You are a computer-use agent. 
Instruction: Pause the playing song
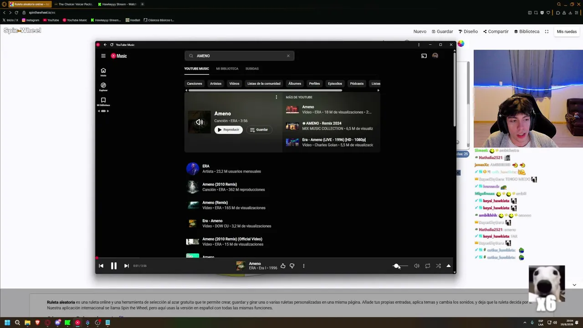pyautogui.click(x=114, y=266)
